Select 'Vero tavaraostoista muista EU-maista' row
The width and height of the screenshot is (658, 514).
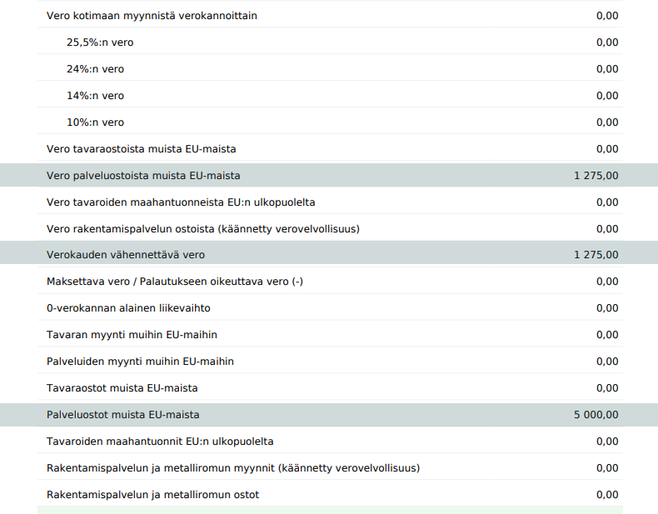141,149
